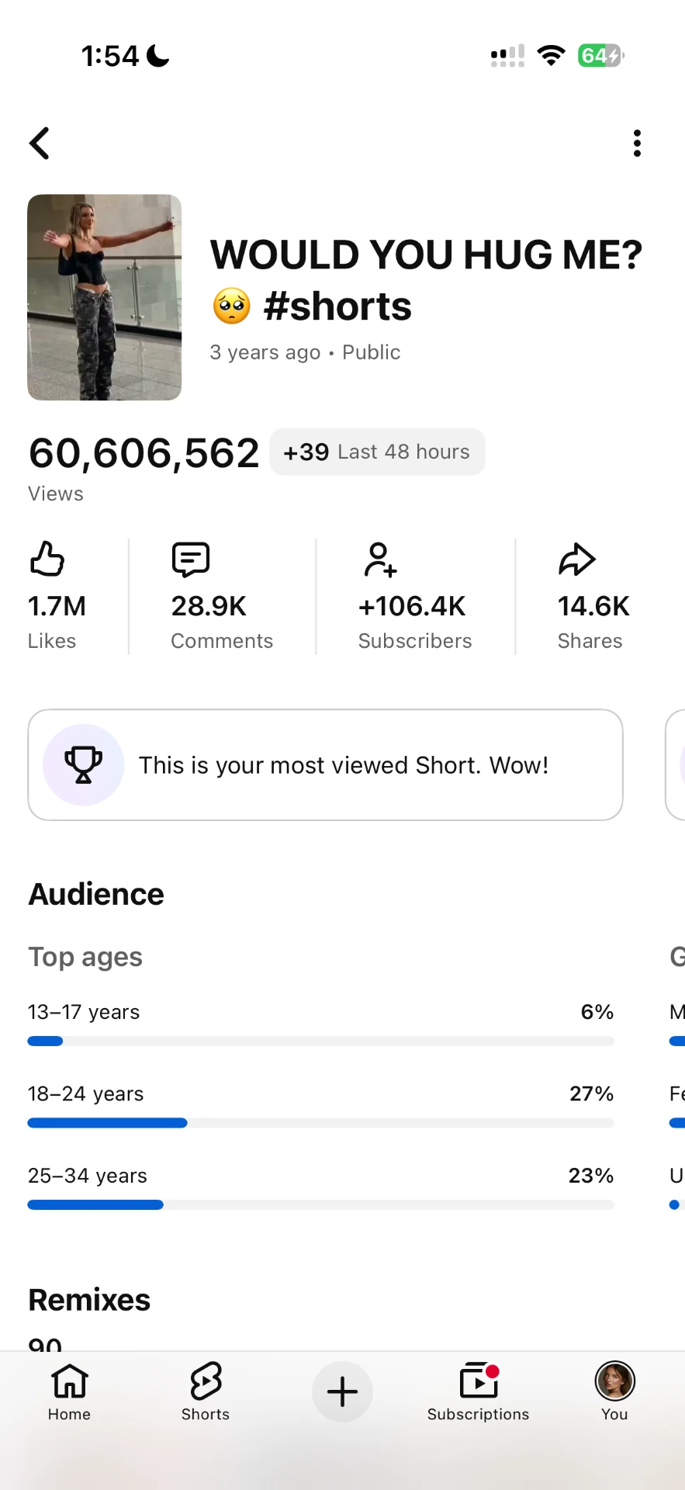Tap the 'Views' label
The width and height of the screenshot is (685, 1490).
pyautogui.click(x=56, y=494)
